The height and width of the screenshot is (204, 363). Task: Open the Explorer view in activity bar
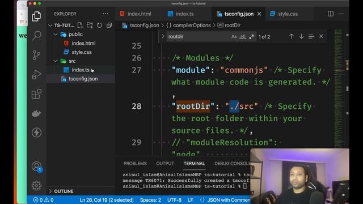[36, 16]
